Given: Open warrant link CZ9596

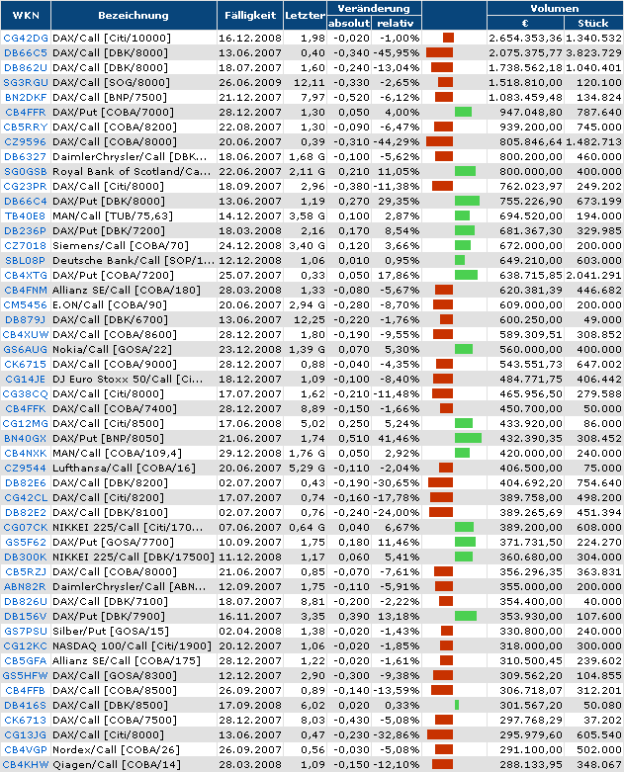Looking at the screenshot, I should 26,142.
